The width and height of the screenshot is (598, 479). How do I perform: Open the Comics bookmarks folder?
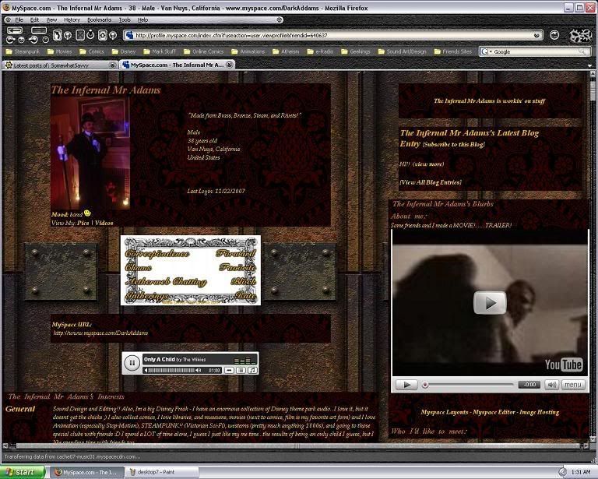[92, 51]
